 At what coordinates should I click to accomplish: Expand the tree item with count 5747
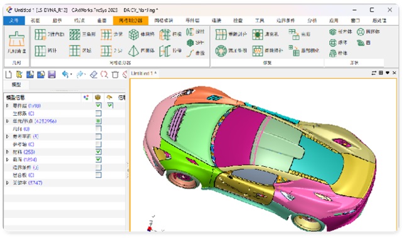(x=8, y=183)
